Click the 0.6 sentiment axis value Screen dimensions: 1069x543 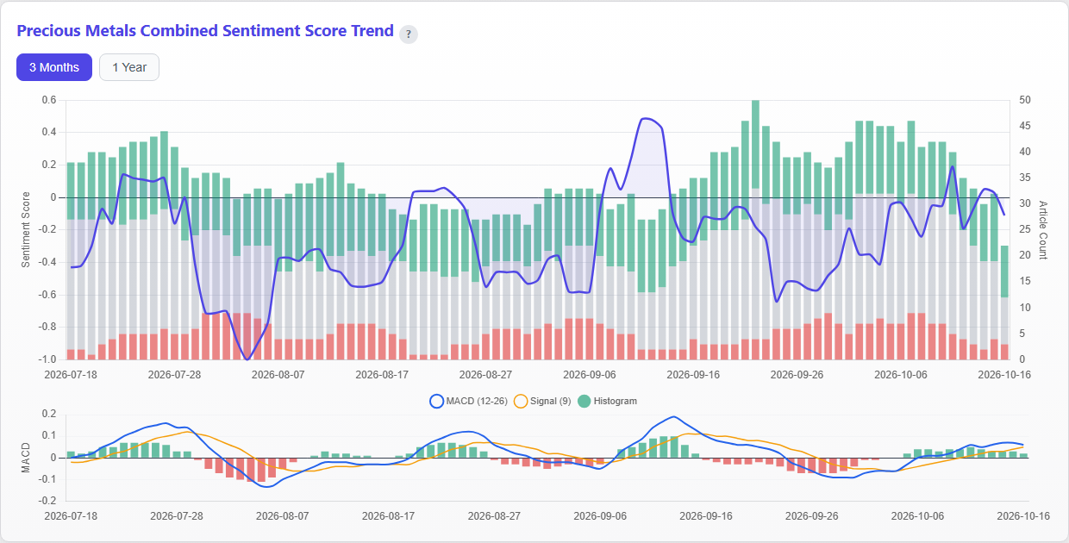48,100
